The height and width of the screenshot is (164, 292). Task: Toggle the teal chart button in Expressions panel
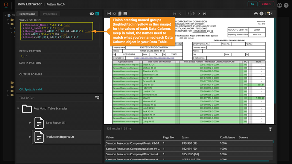point(97,14)
